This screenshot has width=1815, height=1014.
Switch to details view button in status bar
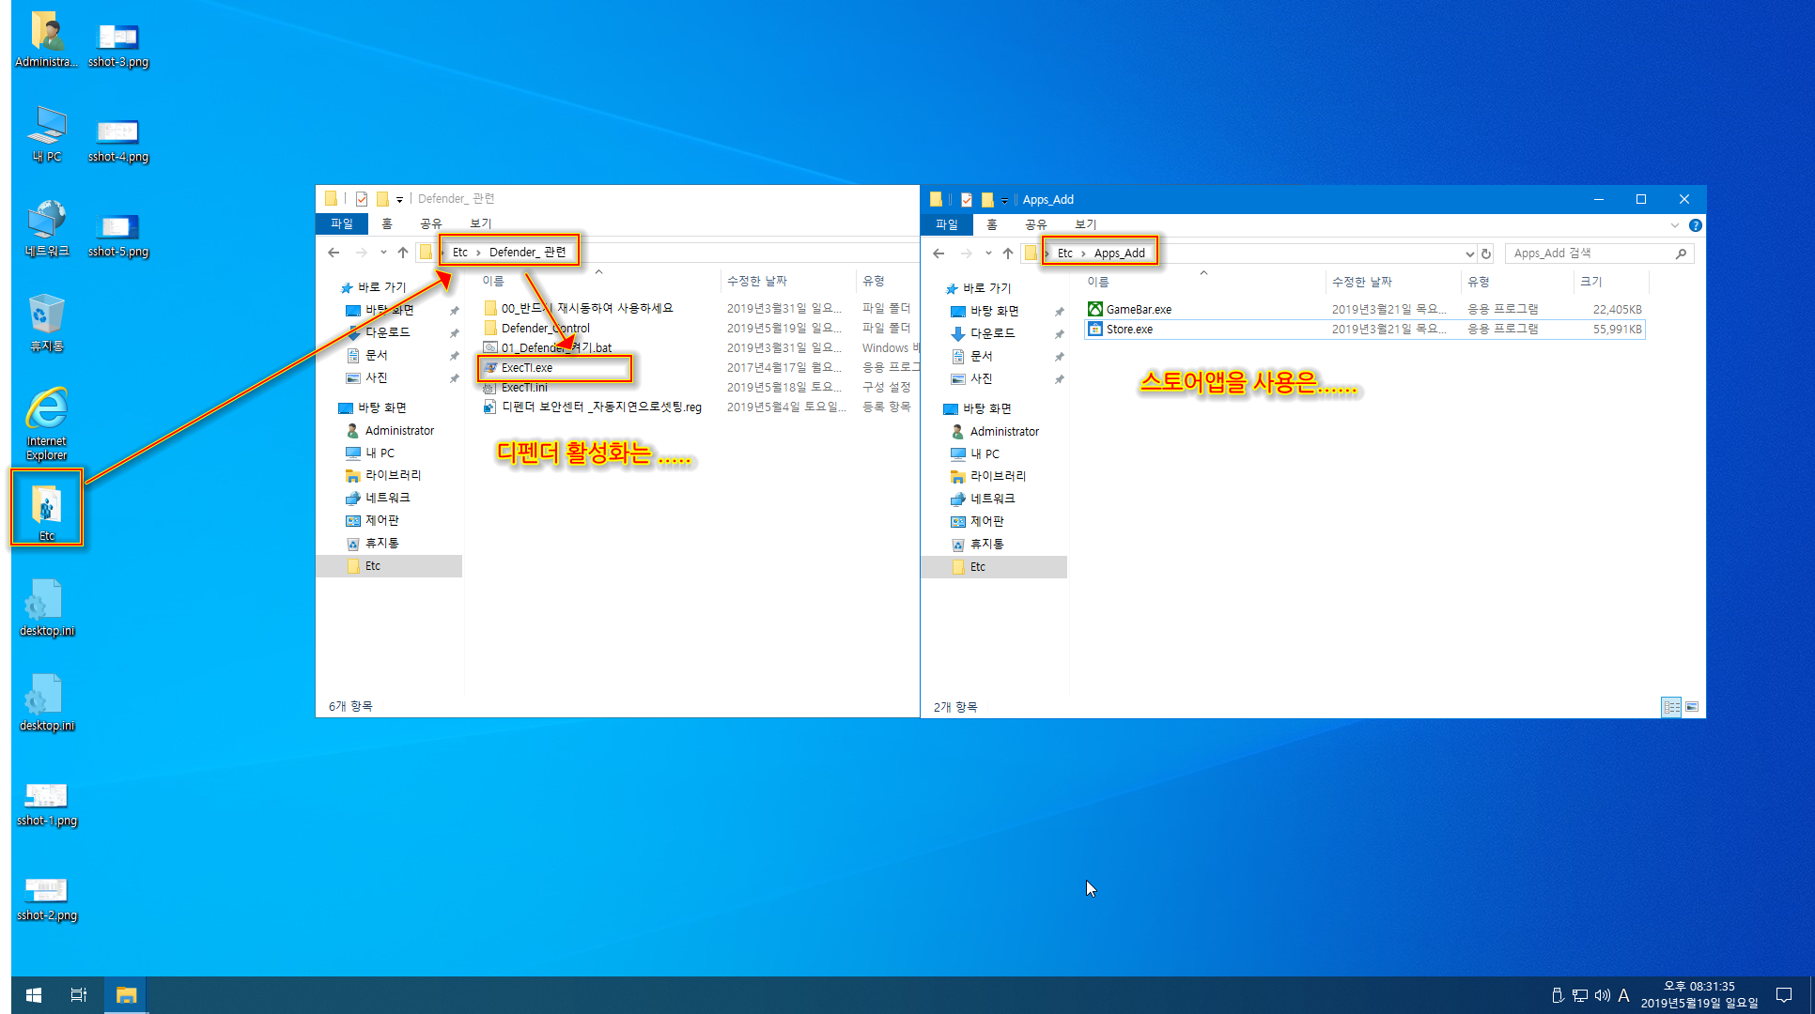1671,707
